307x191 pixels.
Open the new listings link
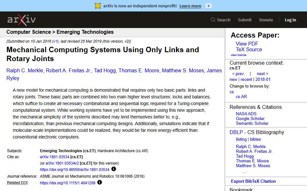(x=233, y=79)
